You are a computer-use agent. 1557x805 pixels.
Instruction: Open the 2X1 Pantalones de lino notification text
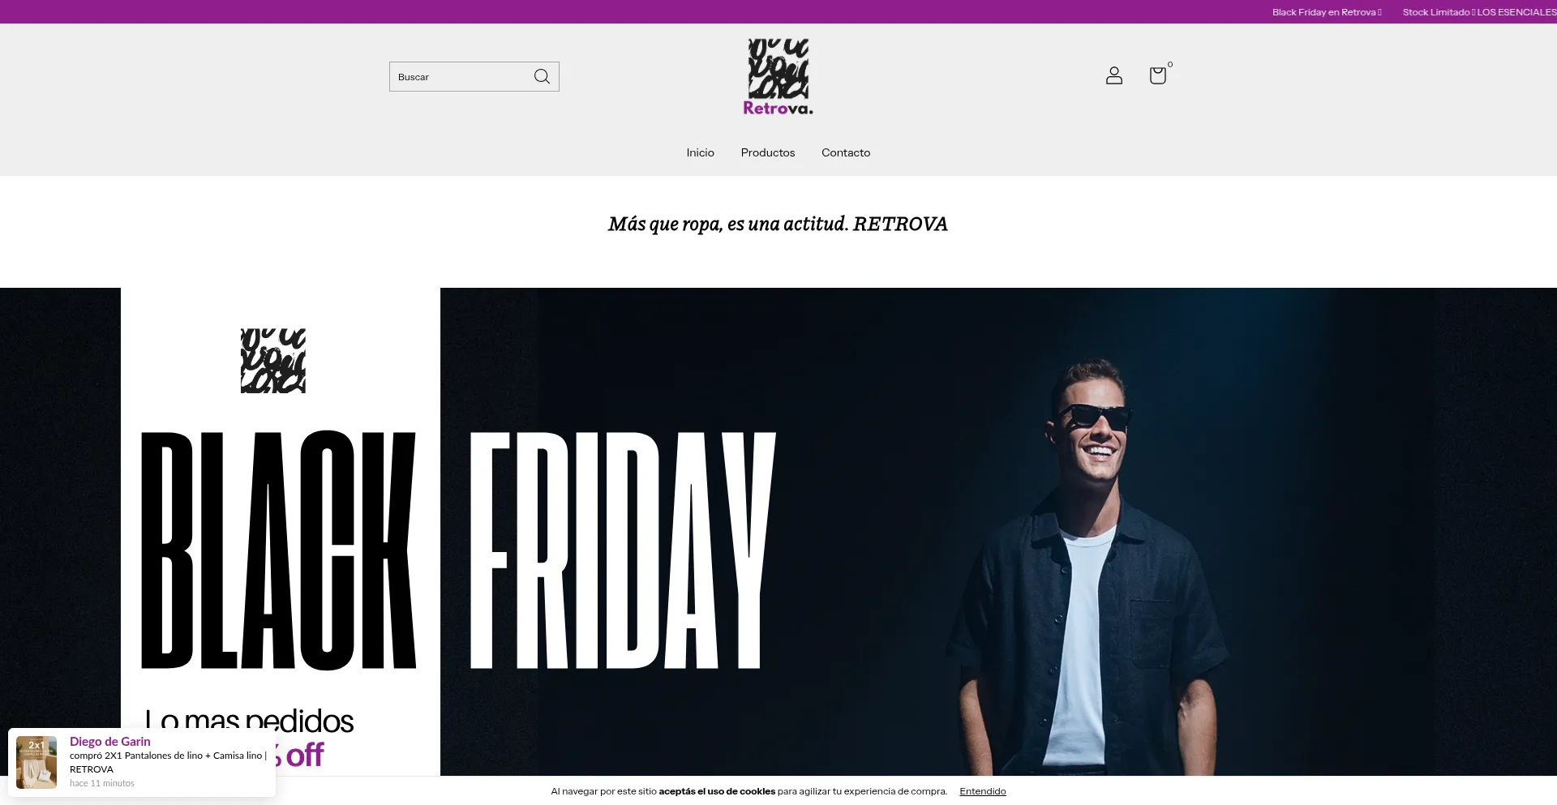[x=168, y=762]
